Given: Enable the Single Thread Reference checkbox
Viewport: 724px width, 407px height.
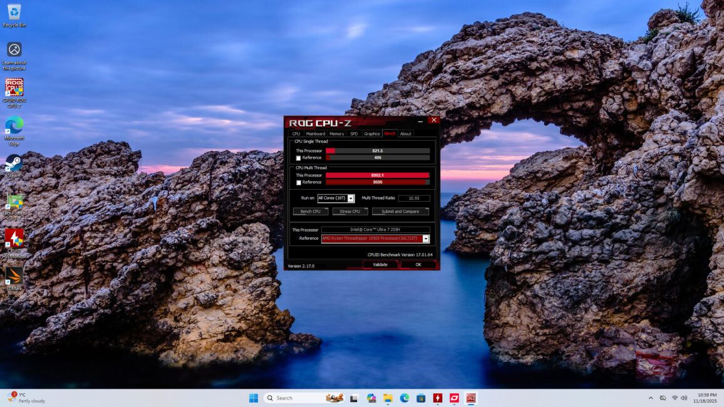Looking at the screenshot, I should 298,158.
